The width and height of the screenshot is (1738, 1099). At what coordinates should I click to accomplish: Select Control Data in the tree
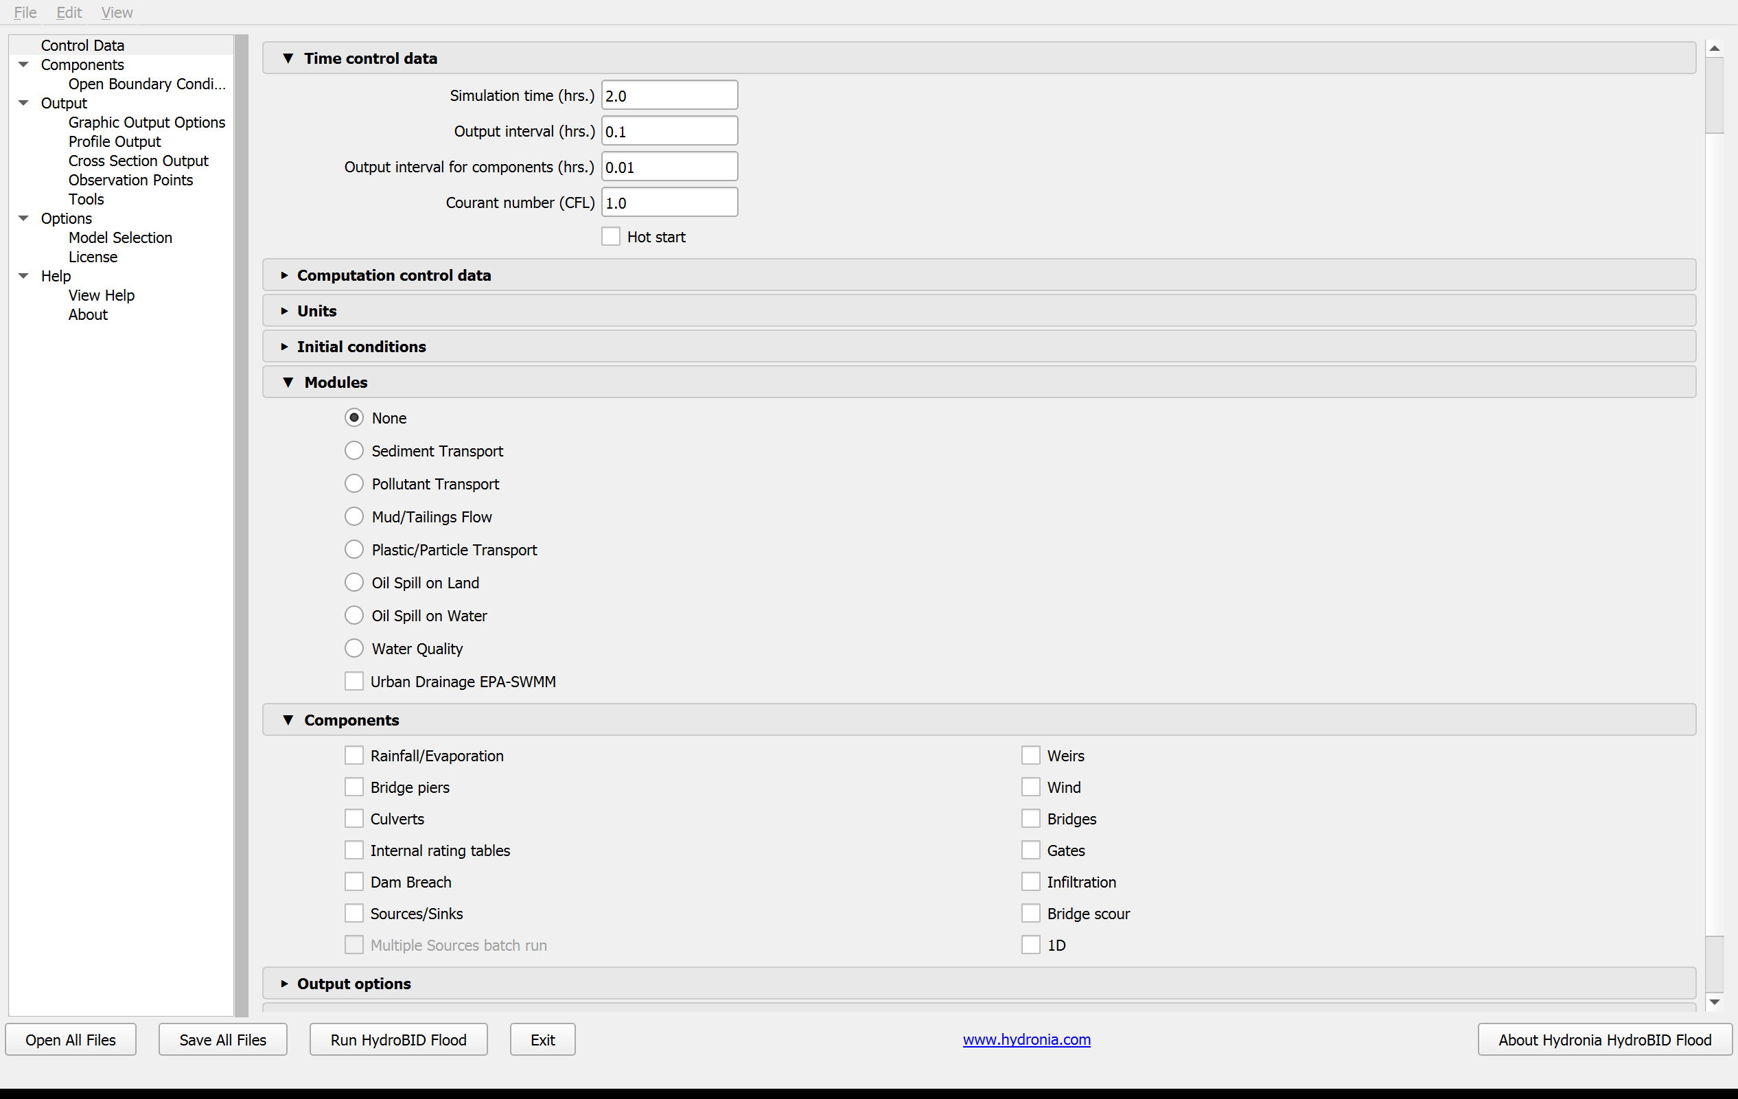[x=82, y=45]
